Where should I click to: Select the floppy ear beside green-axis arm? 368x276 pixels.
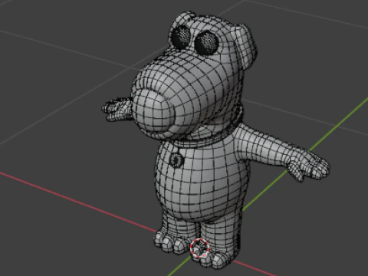(x=245, y=46)
